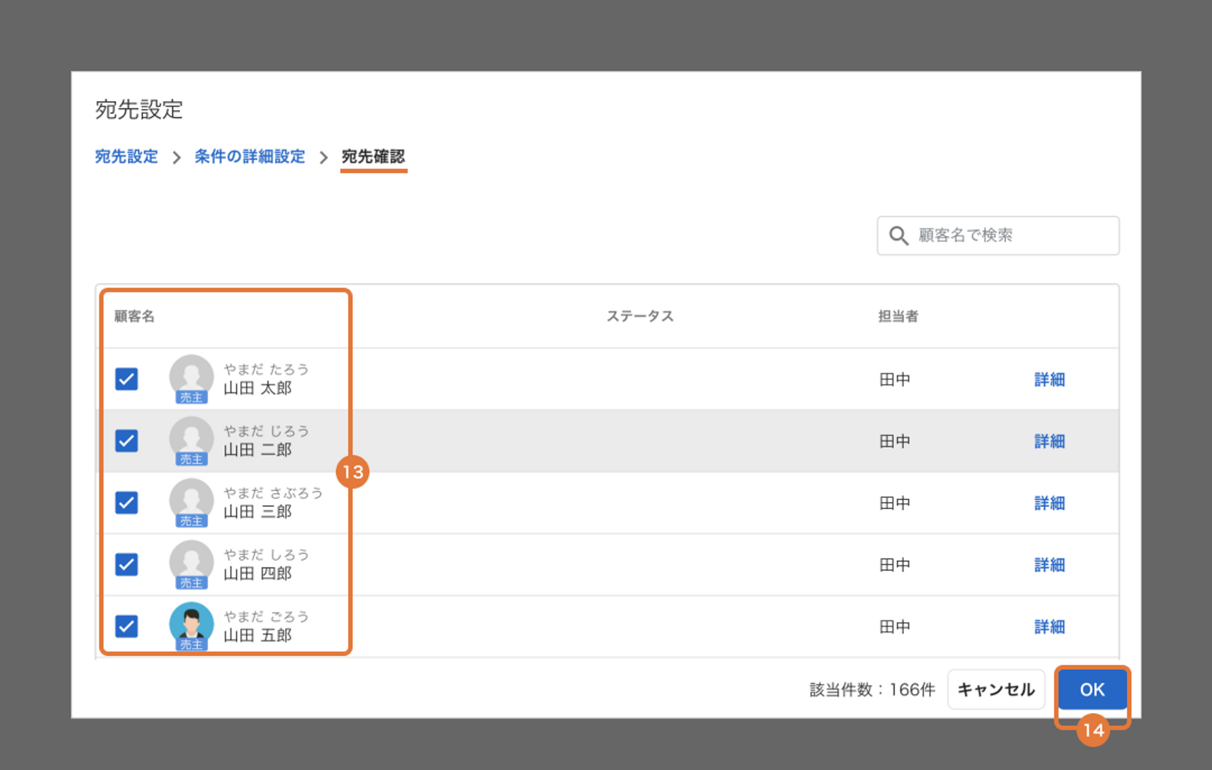Click the avatar icon of 山田 太郎
Viewport: 1212px width, 770px height.
point(191,376)
